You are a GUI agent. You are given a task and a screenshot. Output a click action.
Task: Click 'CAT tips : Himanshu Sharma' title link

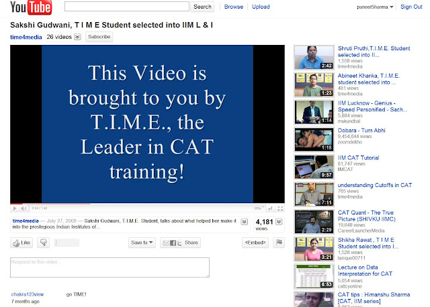(374, 298)
